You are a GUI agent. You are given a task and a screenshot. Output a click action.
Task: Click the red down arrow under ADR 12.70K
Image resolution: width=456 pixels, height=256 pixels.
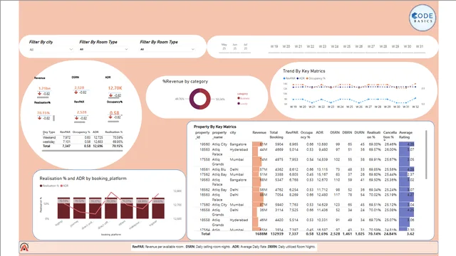coord(111,95)
